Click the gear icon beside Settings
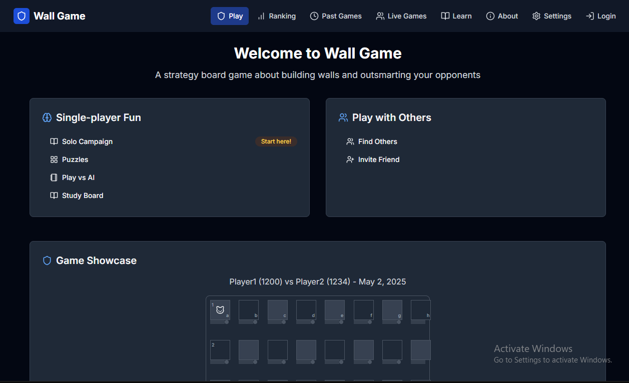 [536, 16]
